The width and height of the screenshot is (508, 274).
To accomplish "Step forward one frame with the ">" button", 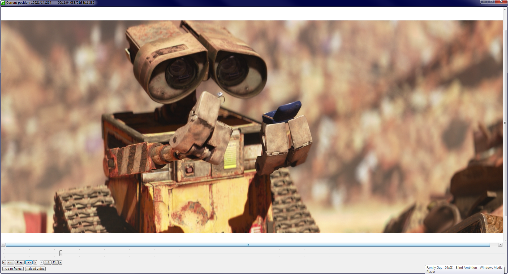I will pyautogui.click(x=35, y=262).
